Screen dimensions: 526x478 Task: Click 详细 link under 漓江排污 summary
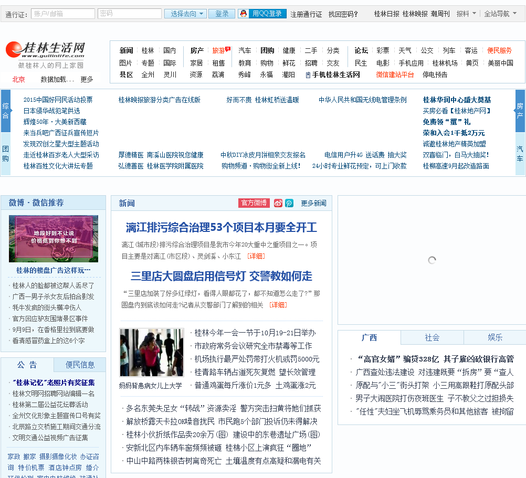click(x=256, y=257)
